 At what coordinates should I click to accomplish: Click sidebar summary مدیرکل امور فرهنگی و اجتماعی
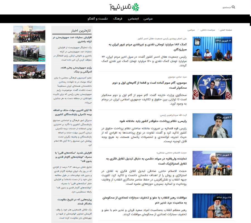[72, 133]
